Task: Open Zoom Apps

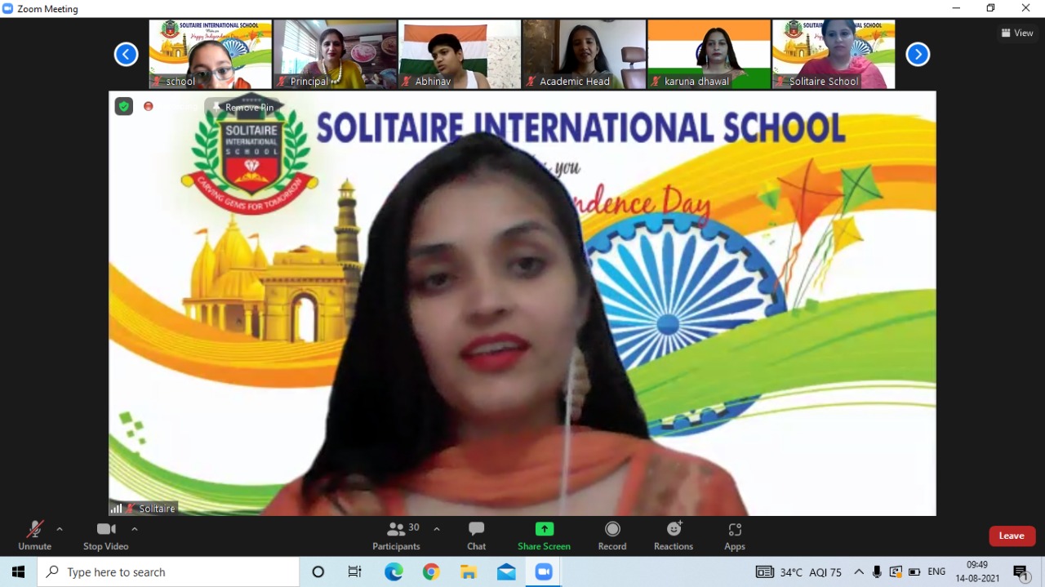Action: tap(735, 536)
